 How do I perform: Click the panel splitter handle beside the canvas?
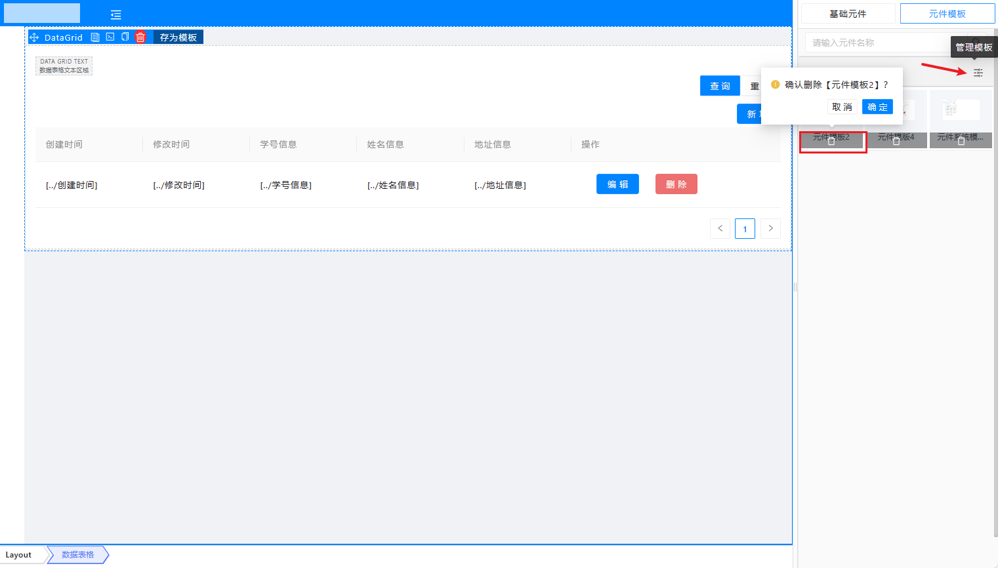(x=795, y=287)
